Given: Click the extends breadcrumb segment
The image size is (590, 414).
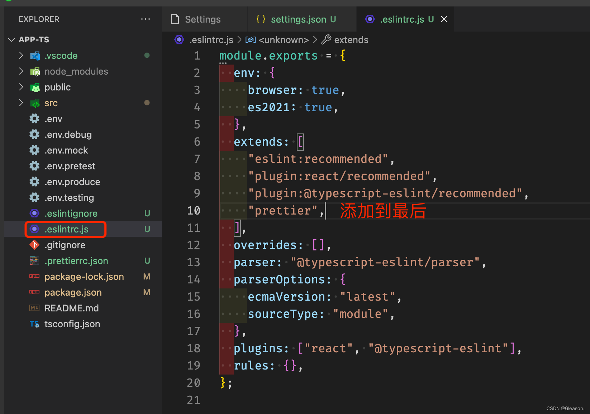Looking at the screenshot, I should (351, 40).
